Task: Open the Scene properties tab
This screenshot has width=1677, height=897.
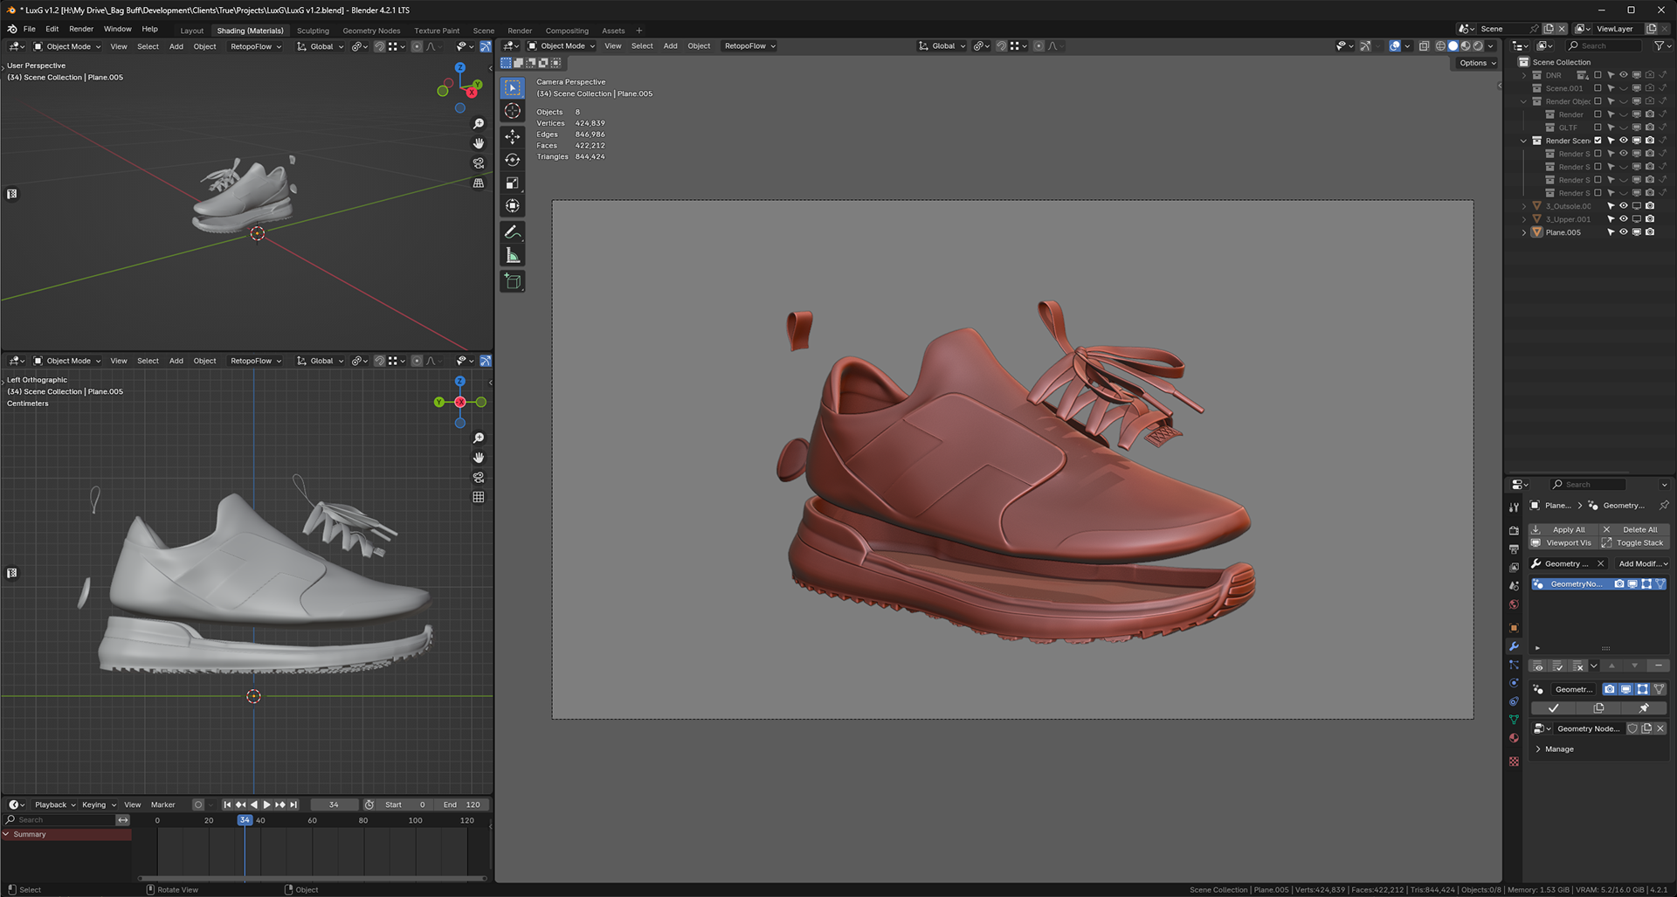Action: 1514,585
